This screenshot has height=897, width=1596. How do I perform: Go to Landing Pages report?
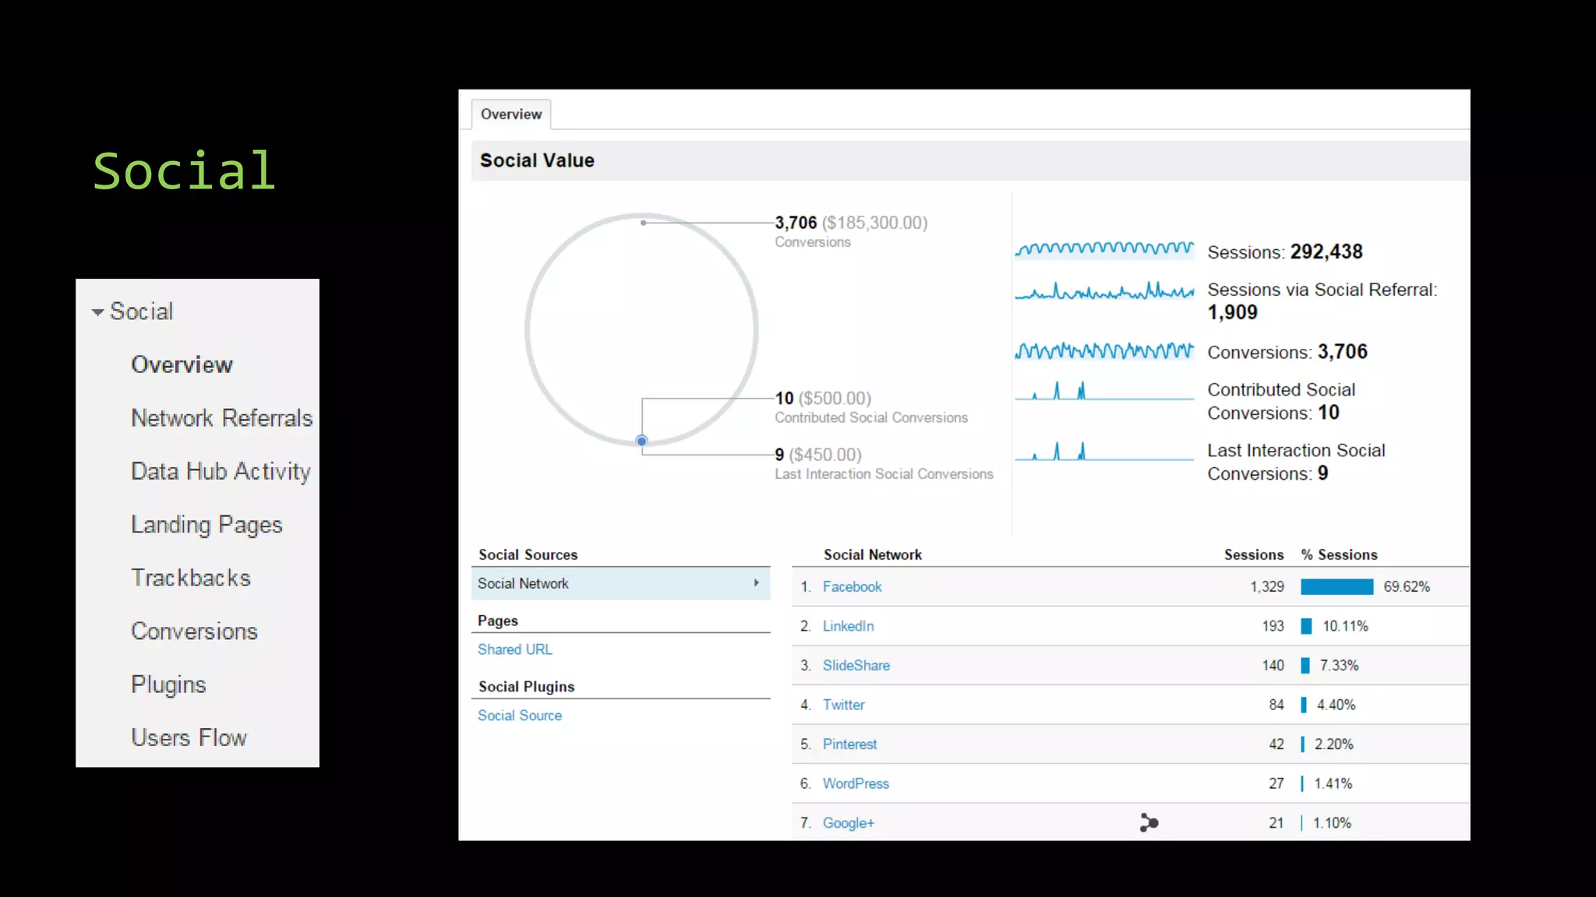click(x=207, y=525)
